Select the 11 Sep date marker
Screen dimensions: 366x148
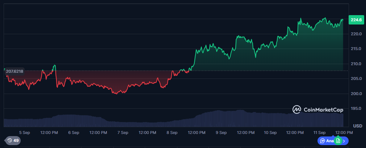[x=319, y=133]
